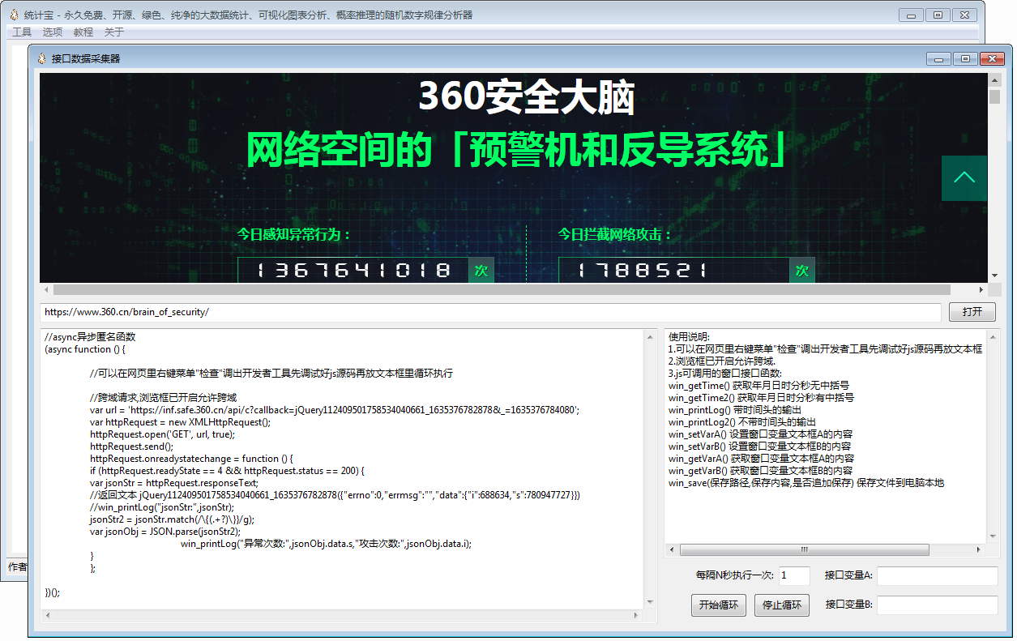
Task: Click the win_getTime() description line
Action: click(758, 386)
